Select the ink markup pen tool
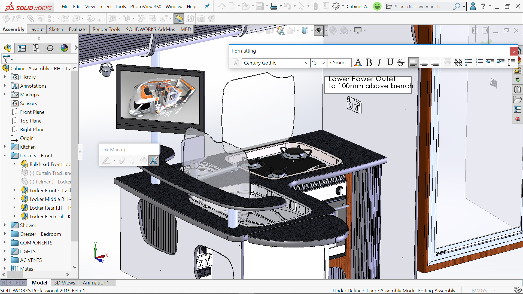Image resolution: width=523 pixels, height=294 pixels. click(x=106, y=160)
